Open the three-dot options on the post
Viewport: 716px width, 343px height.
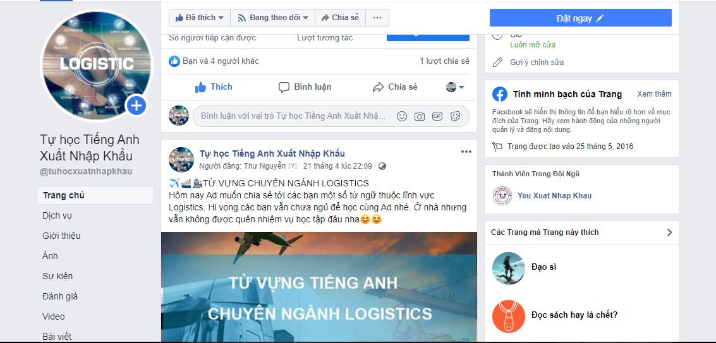pyautogui.click(x=466, y=152)
